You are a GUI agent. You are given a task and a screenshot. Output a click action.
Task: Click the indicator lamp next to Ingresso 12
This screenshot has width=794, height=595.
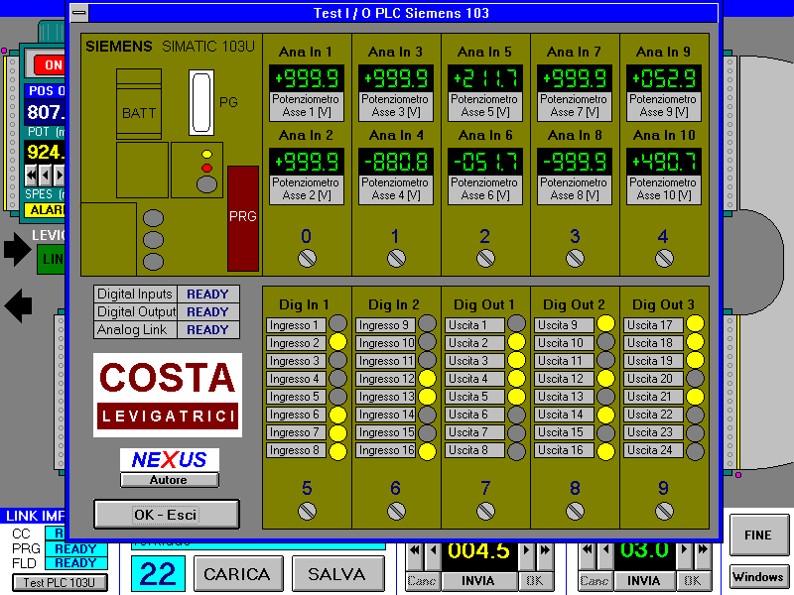click(x=428, y=379)
